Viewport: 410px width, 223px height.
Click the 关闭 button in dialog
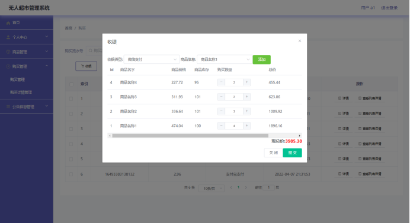click(x=274, y=153)
